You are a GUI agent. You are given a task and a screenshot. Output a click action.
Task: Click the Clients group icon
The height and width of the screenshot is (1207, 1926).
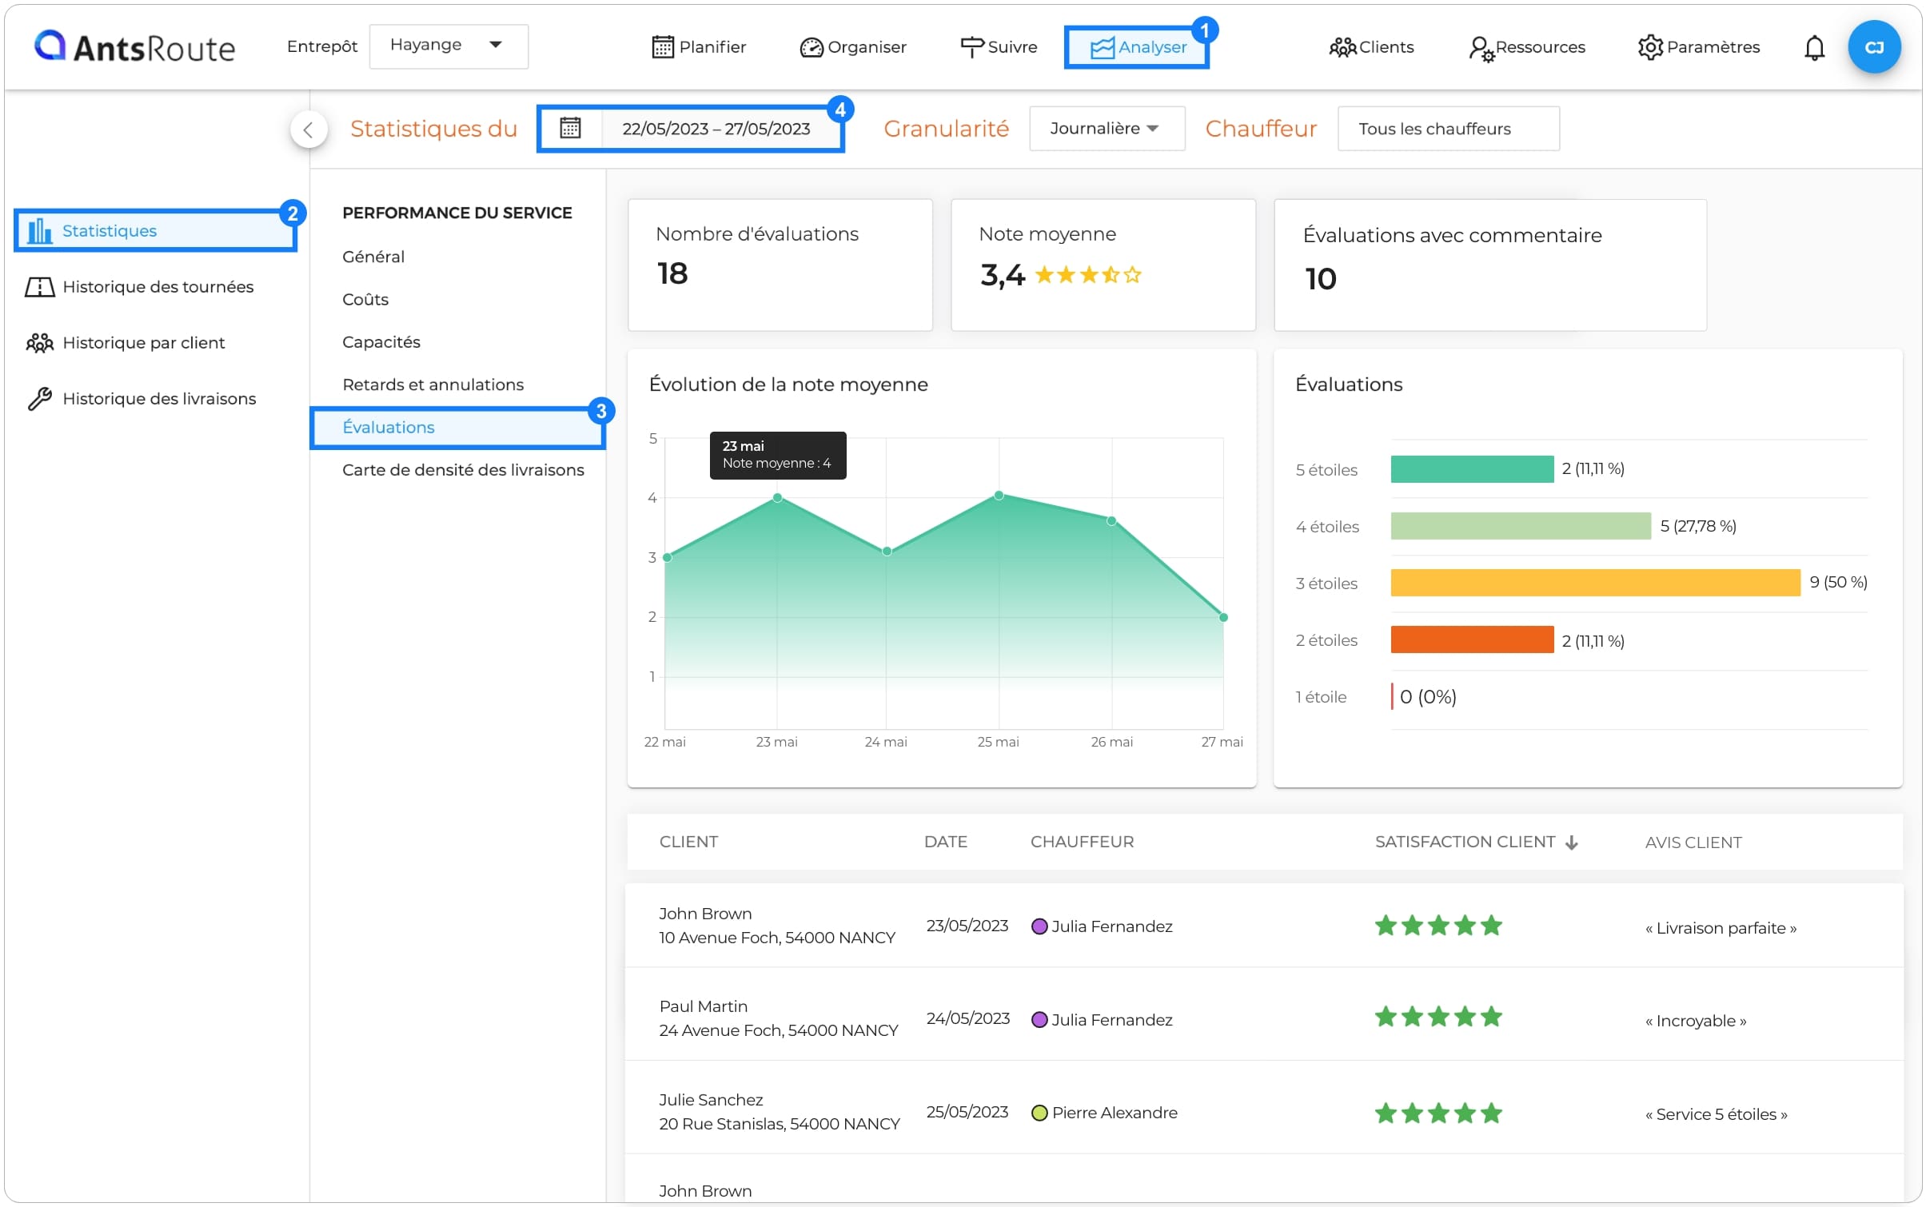[x=1342, y=47]
